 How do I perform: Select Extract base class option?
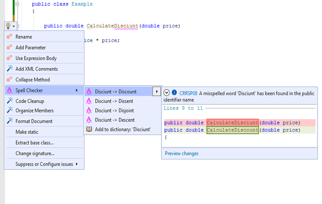coord(34,143)
